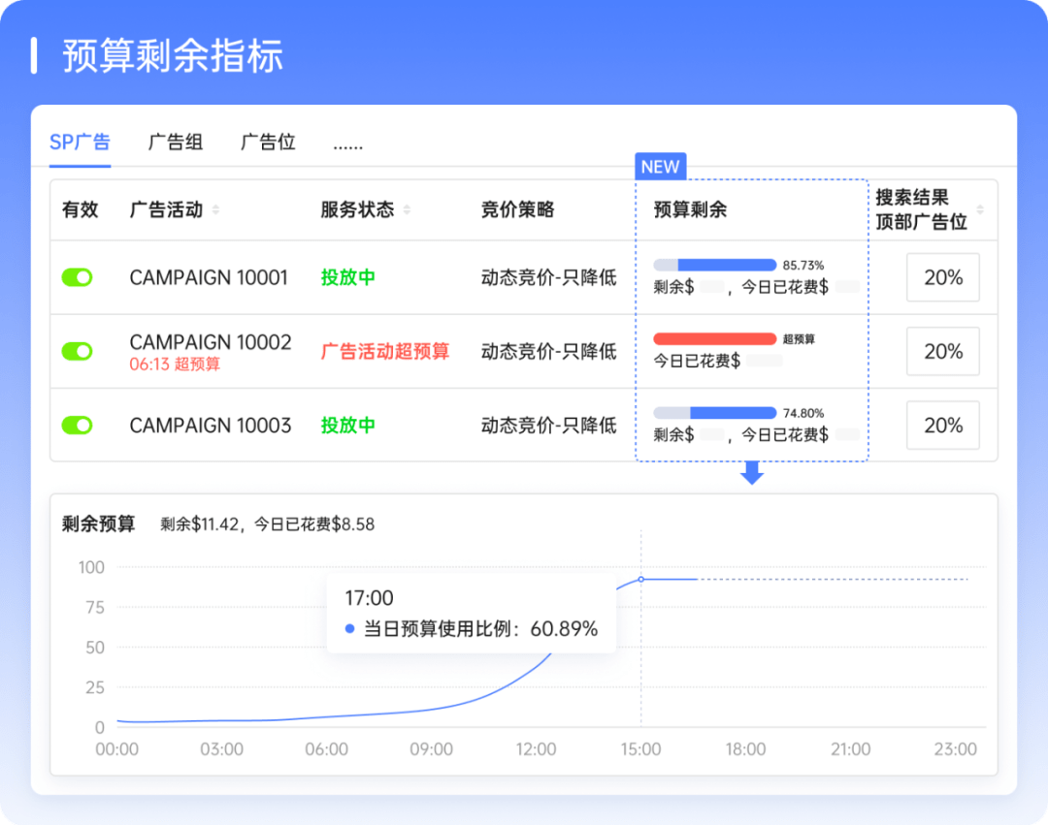Open the CAMPAIGN 10002 campaign link
This screenshot has height=825, width=1048.
pos(210,342)
